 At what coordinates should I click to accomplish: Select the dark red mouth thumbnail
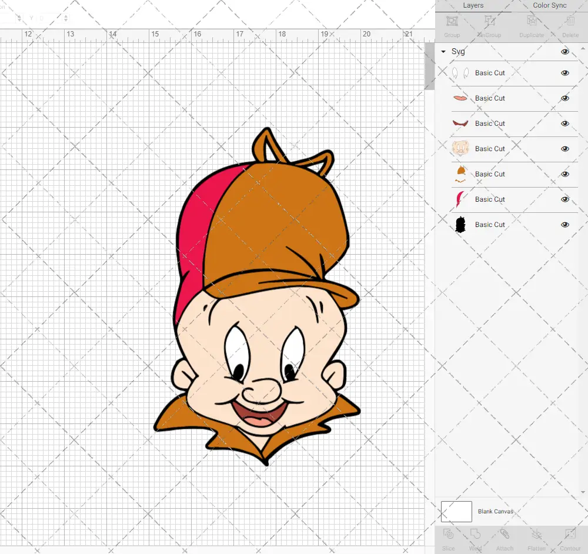point(460,124)
